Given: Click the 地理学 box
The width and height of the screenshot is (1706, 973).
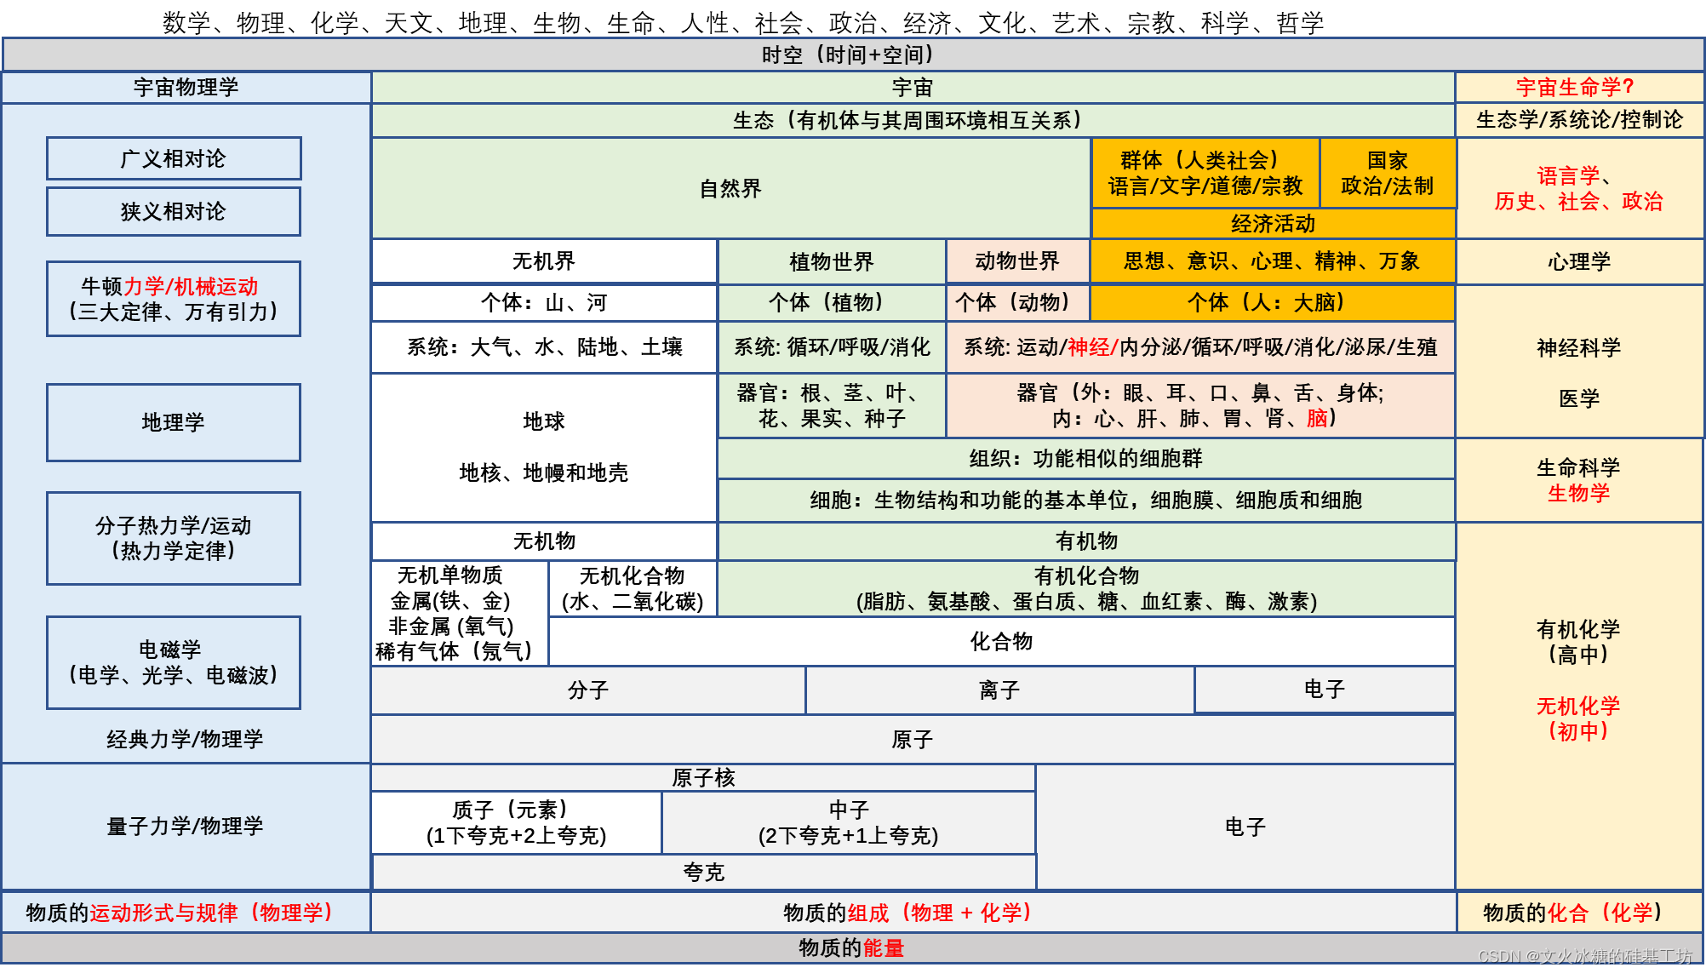Looking at the screenshot, I should pyautogui.click(x=174, y=422).
